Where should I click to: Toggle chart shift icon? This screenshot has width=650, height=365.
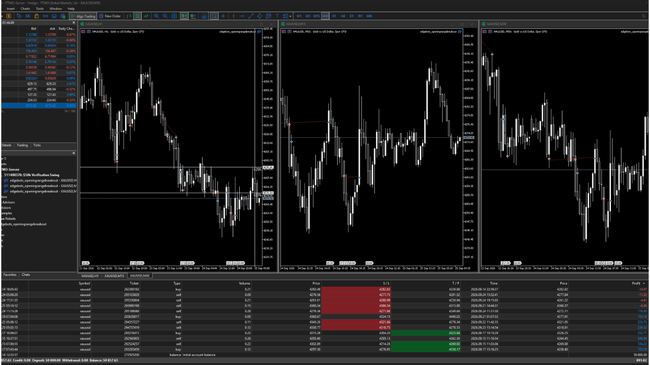coord(193,16)
